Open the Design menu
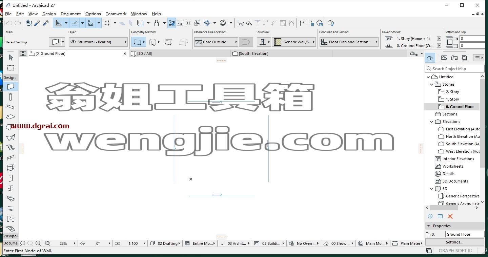 click(49, 14)
